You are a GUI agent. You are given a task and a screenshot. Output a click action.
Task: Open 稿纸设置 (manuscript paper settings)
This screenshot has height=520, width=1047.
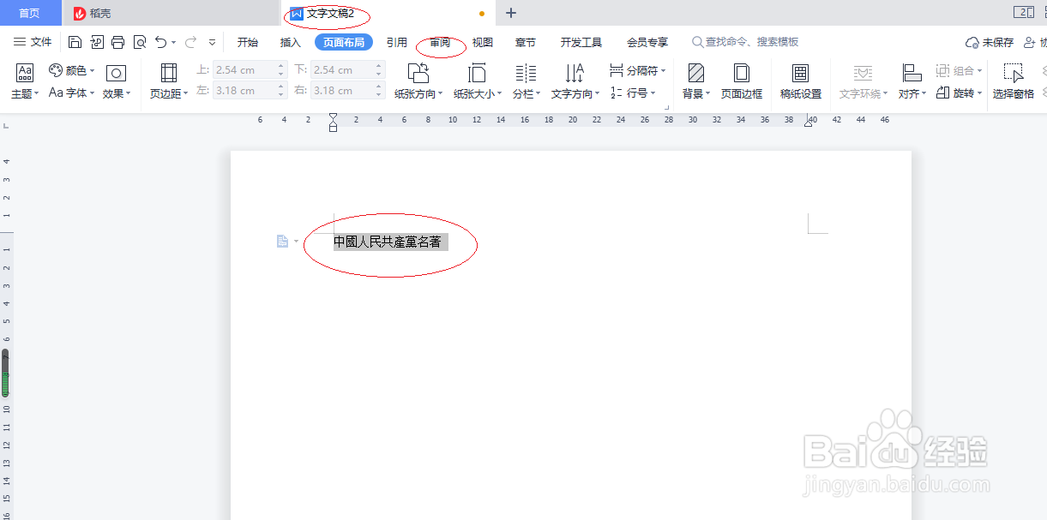[799, 81]
